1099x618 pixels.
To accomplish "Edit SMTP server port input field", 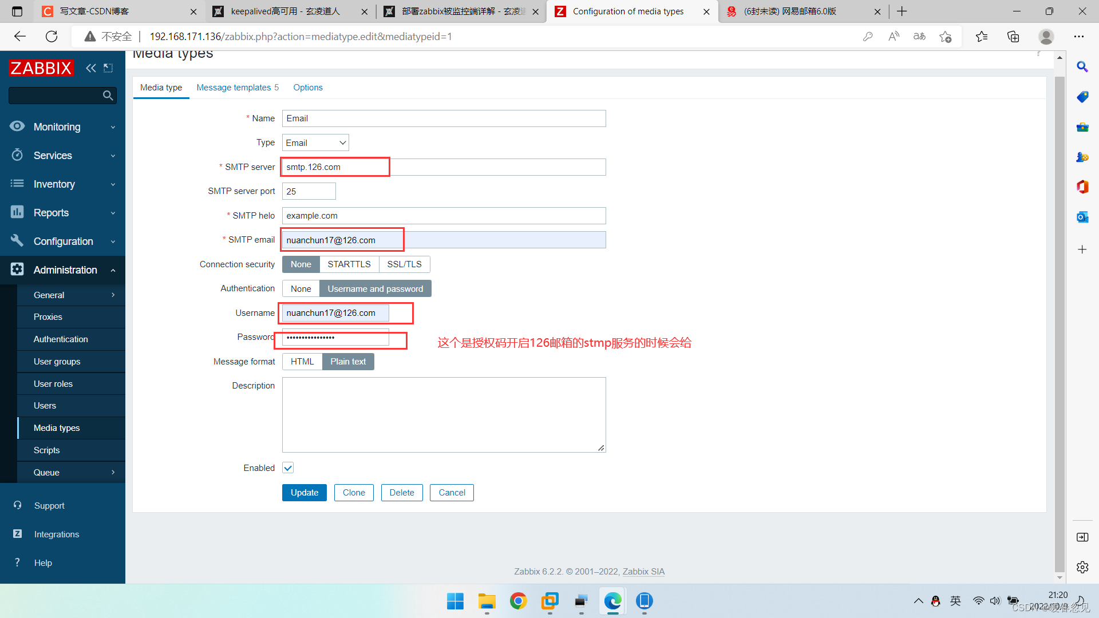I will click(x=308, y=191).
